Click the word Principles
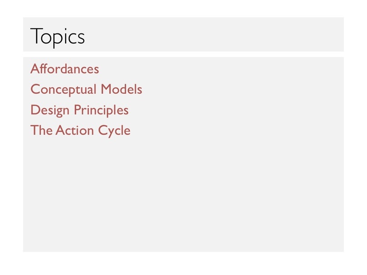 101,110
